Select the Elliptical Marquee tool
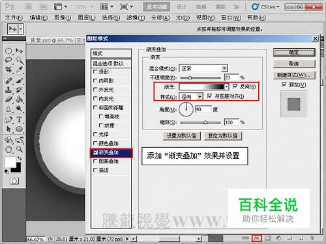This screenshot has width=326, height=244. (x=8, y=51)
